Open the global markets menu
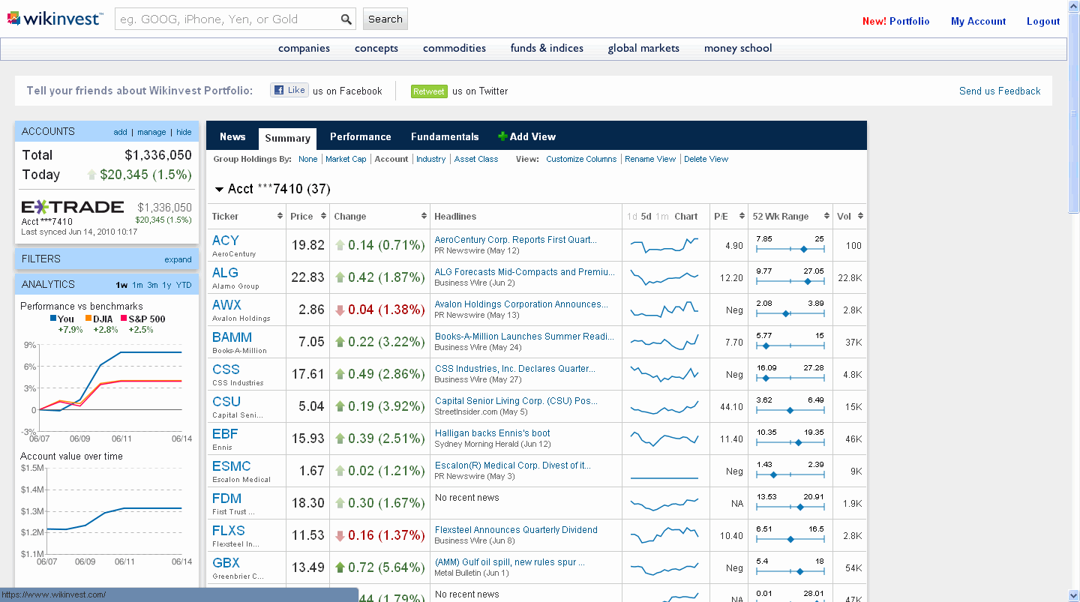The height and width of the screenshot is (602, 1080). pyautogui.click(x=643, y=48)
